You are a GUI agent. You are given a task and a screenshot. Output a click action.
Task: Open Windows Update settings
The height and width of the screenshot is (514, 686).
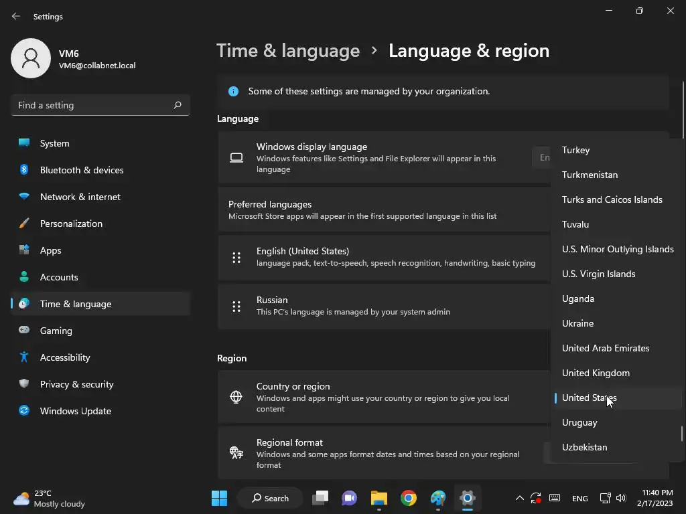click(100, 411)
